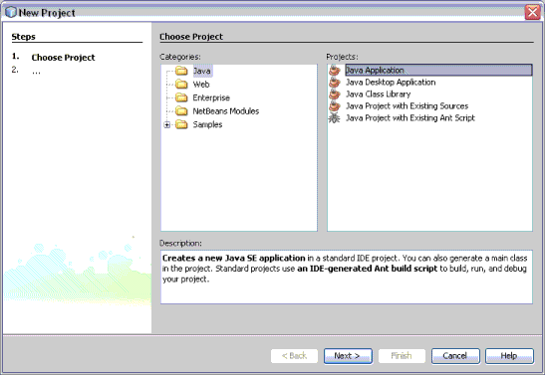Click the Java Desktop Application coffee cup icon
This screenshot has height=375, width=545.
[x=335, y=83]
